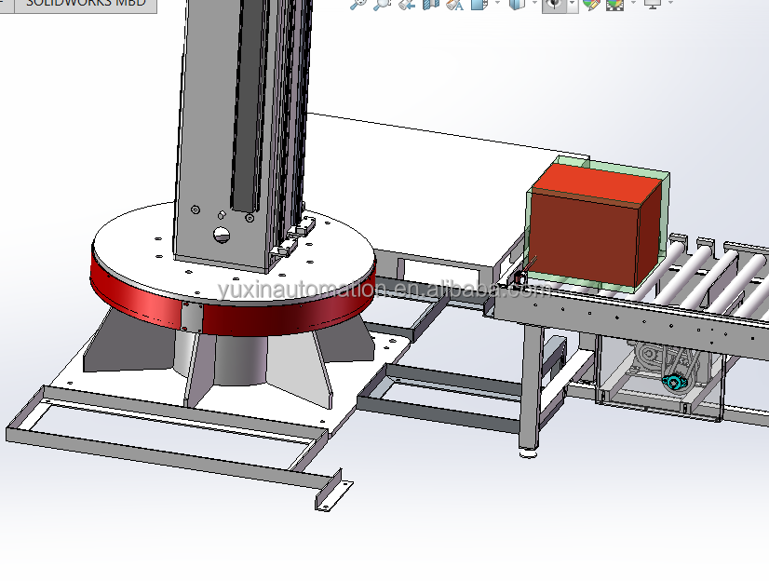Expand the Display Style dropdown arrow
This screenshot has width=769, height=581.
[534, 4]
